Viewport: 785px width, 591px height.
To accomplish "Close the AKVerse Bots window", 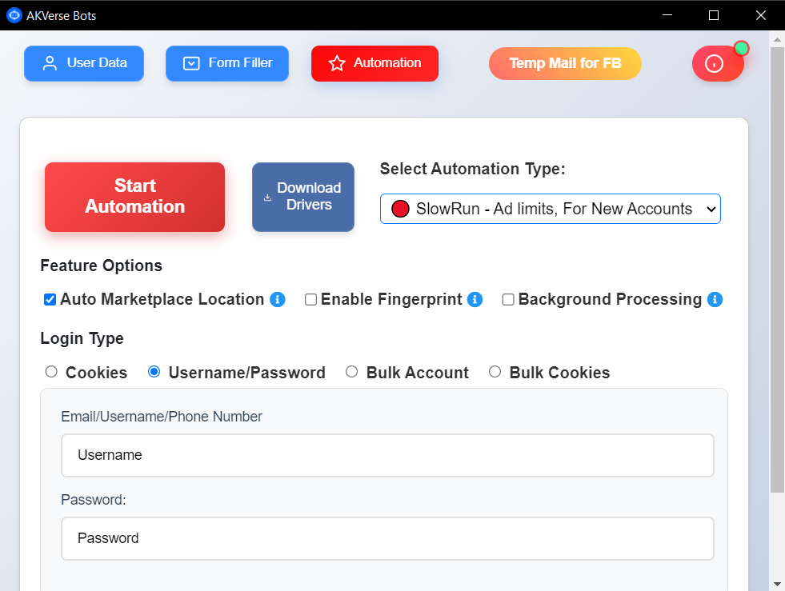I will coord(761,15).
